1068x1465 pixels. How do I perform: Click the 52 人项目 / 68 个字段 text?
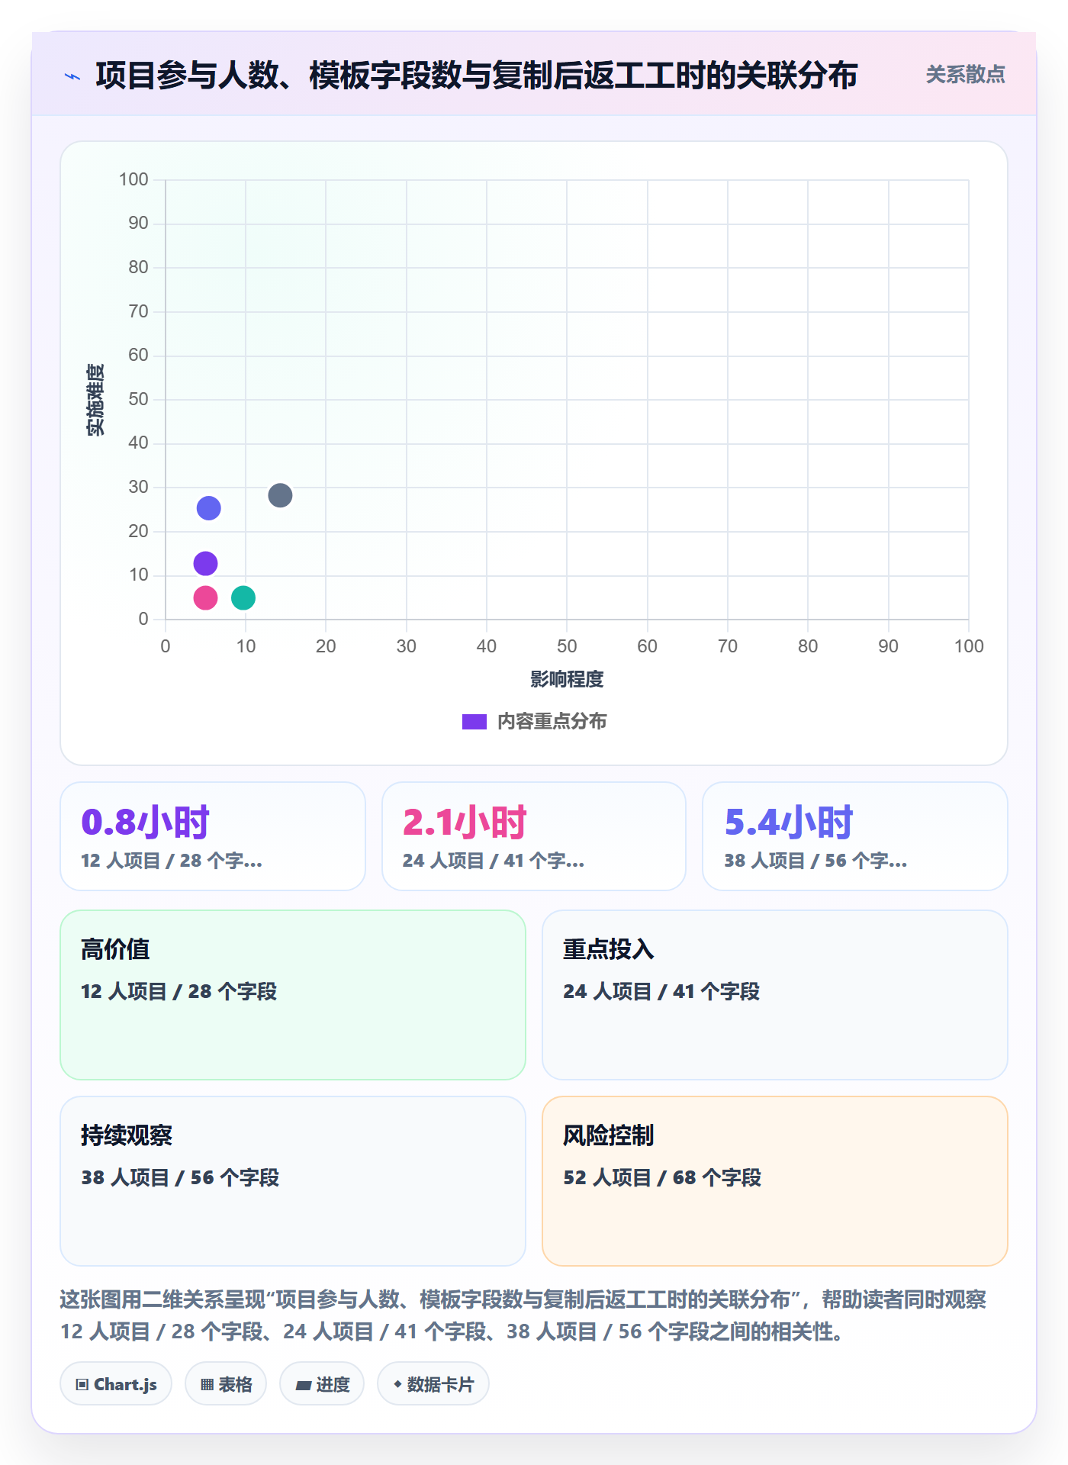click(x=662, y=1177)
